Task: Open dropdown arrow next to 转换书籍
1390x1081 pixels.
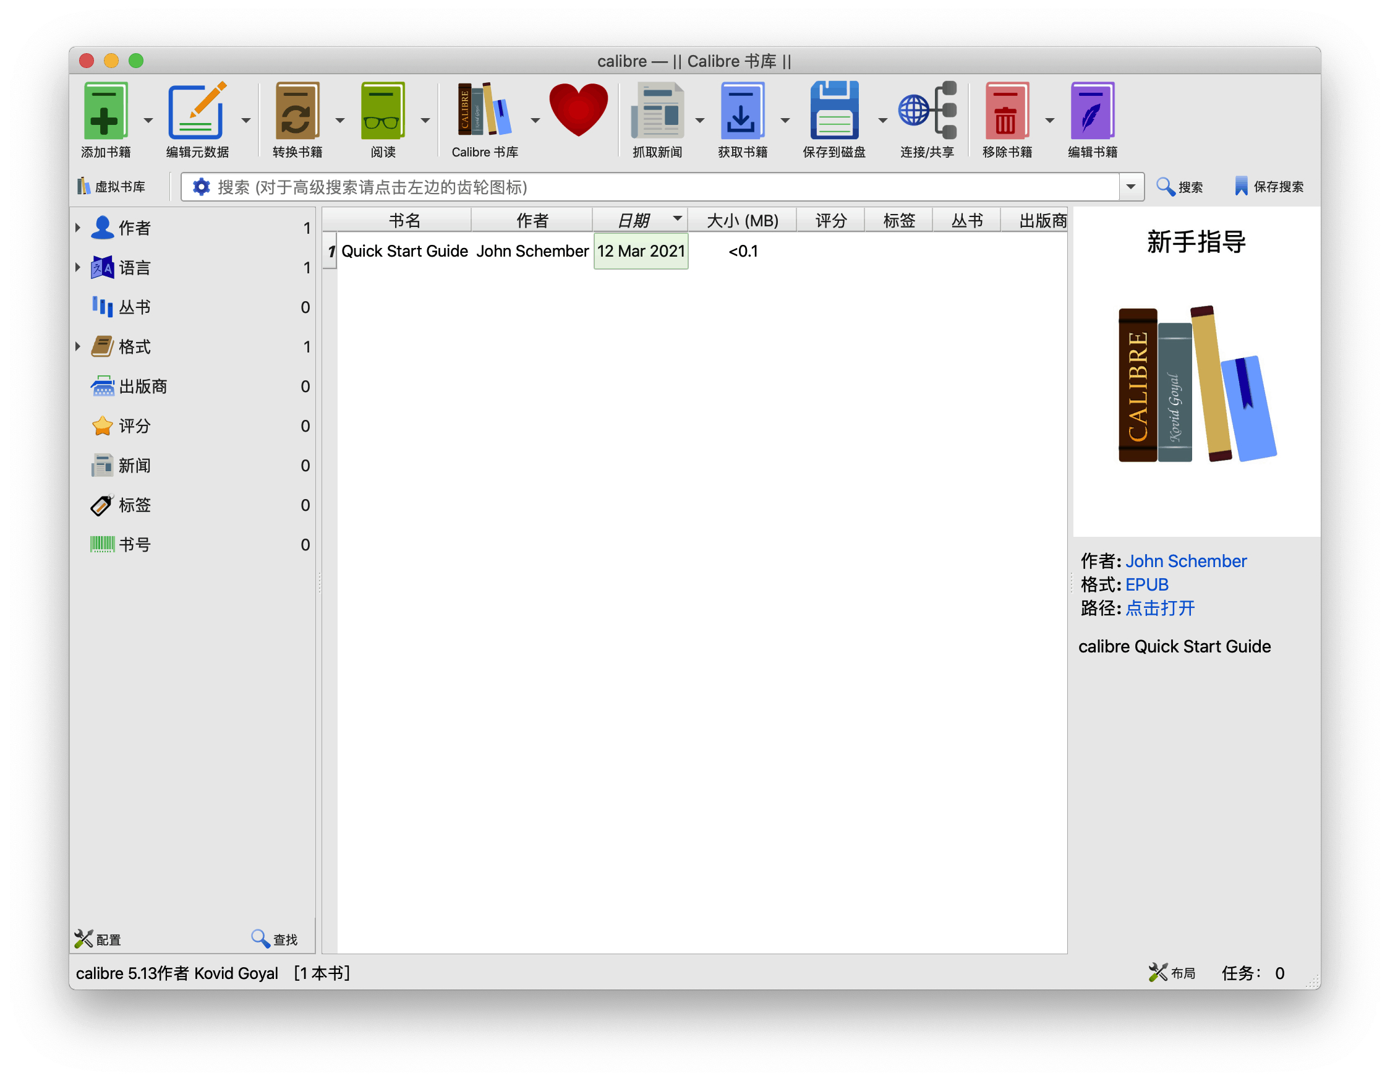Action: pos(340,120)
